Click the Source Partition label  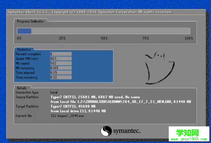pos(27,97)
